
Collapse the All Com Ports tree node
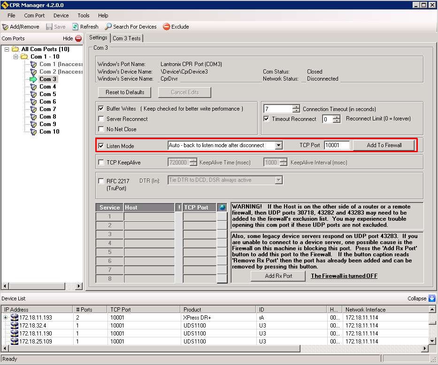(x=7, y=49)
